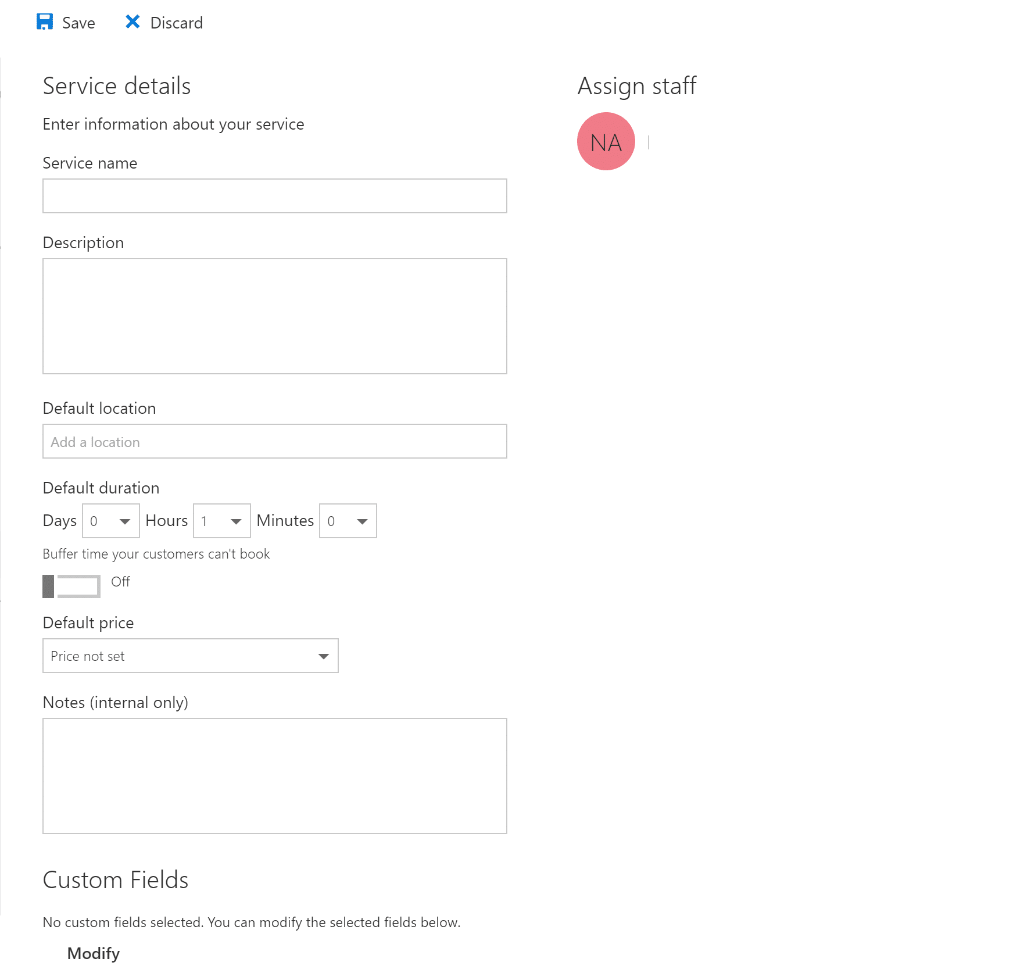The image size is (1024, 973).
Task: Click the 'No custom fields selected' message
Action: point(252,922)
